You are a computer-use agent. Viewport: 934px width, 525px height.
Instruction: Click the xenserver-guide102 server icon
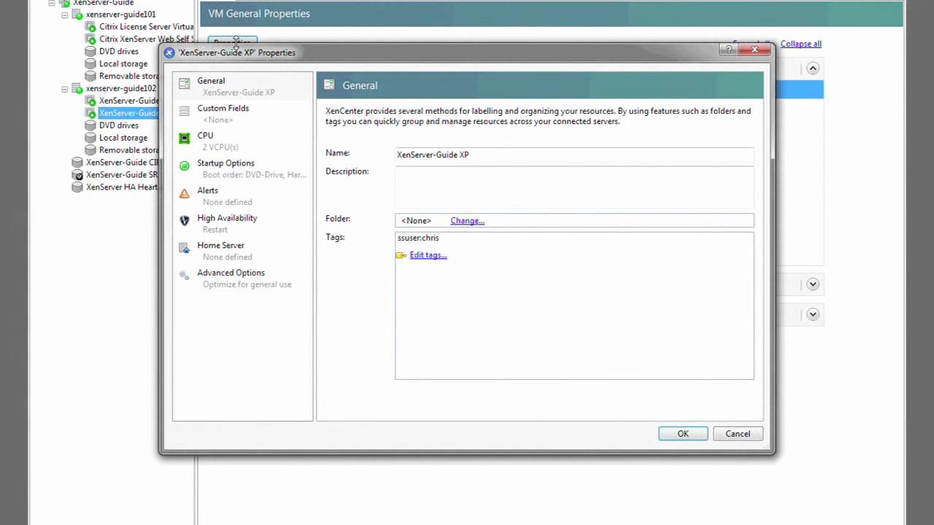[77, 88]
